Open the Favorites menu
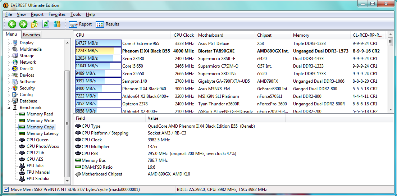Screen dimensions: 397x196 coord(57,14)
